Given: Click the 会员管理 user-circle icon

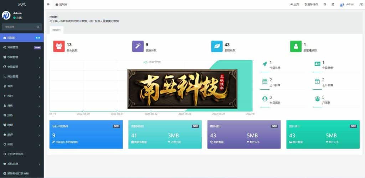Looking at the screenshot, I should (x=5, y=67).
